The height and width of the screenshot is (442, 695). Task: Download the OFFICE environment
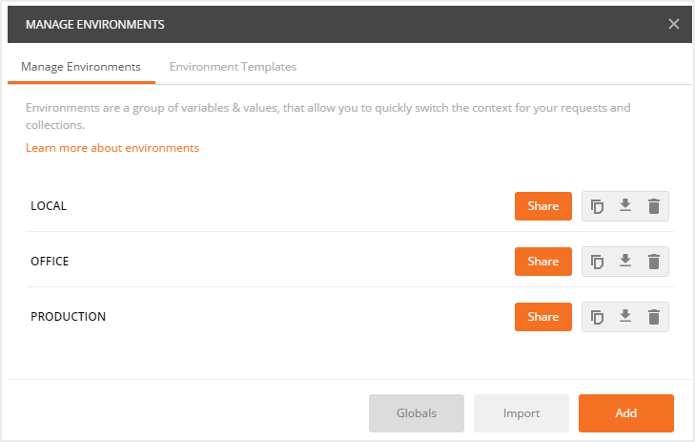pyautogui.click(x=625, y=262)
